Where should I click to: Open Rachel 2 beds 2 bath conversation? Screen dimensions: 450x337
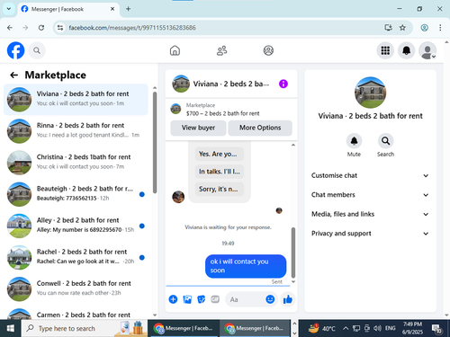coord(76,258)
